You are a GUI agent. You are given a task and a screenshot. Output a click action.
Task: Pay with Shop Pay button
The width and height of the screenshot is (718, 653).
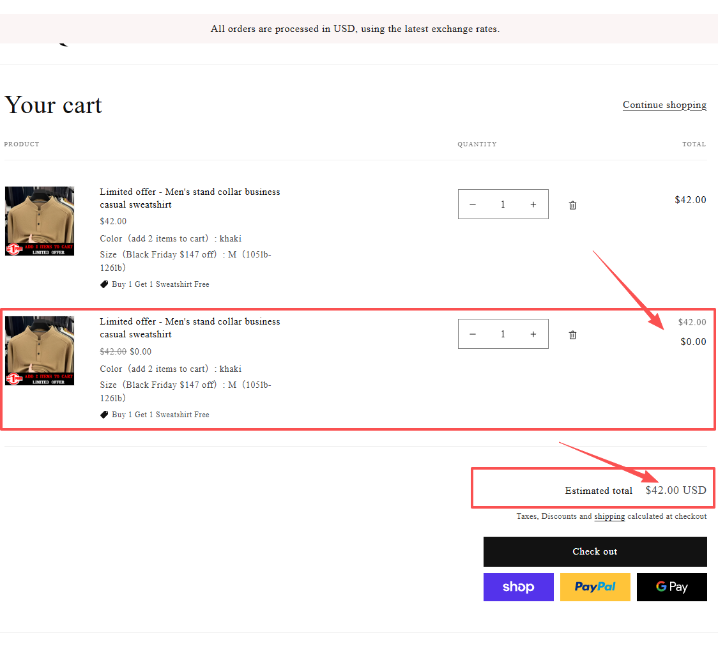click(x=518, y=587)
